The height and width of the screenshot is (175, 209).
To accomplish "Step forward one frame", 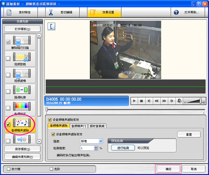I will pyautogui.click(x=171, y=101).
